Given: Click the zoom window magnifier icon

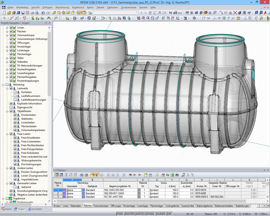Looking at the screenshot, I should [143, 18].
